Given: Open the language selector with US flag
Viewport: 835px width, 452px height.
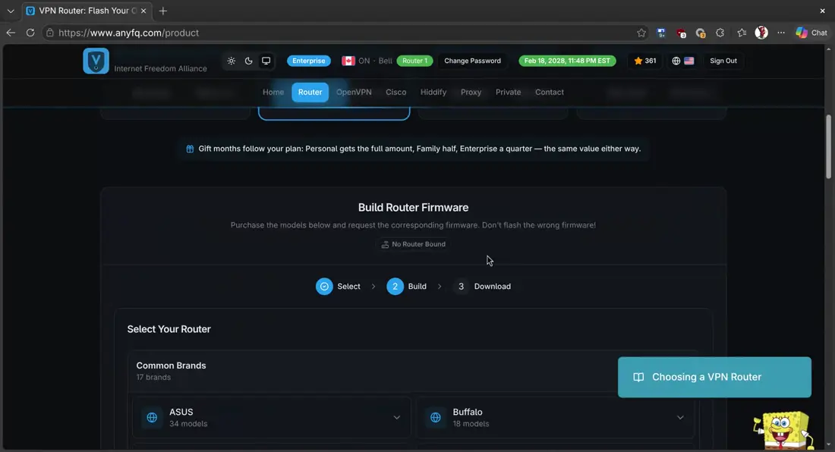Looking at the screenshot, I should point(682,61).
